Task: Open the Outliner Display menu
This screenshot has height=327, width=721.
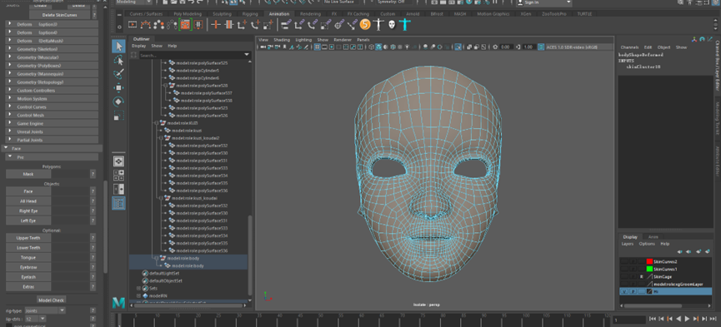Action: [x=138, y=46]
